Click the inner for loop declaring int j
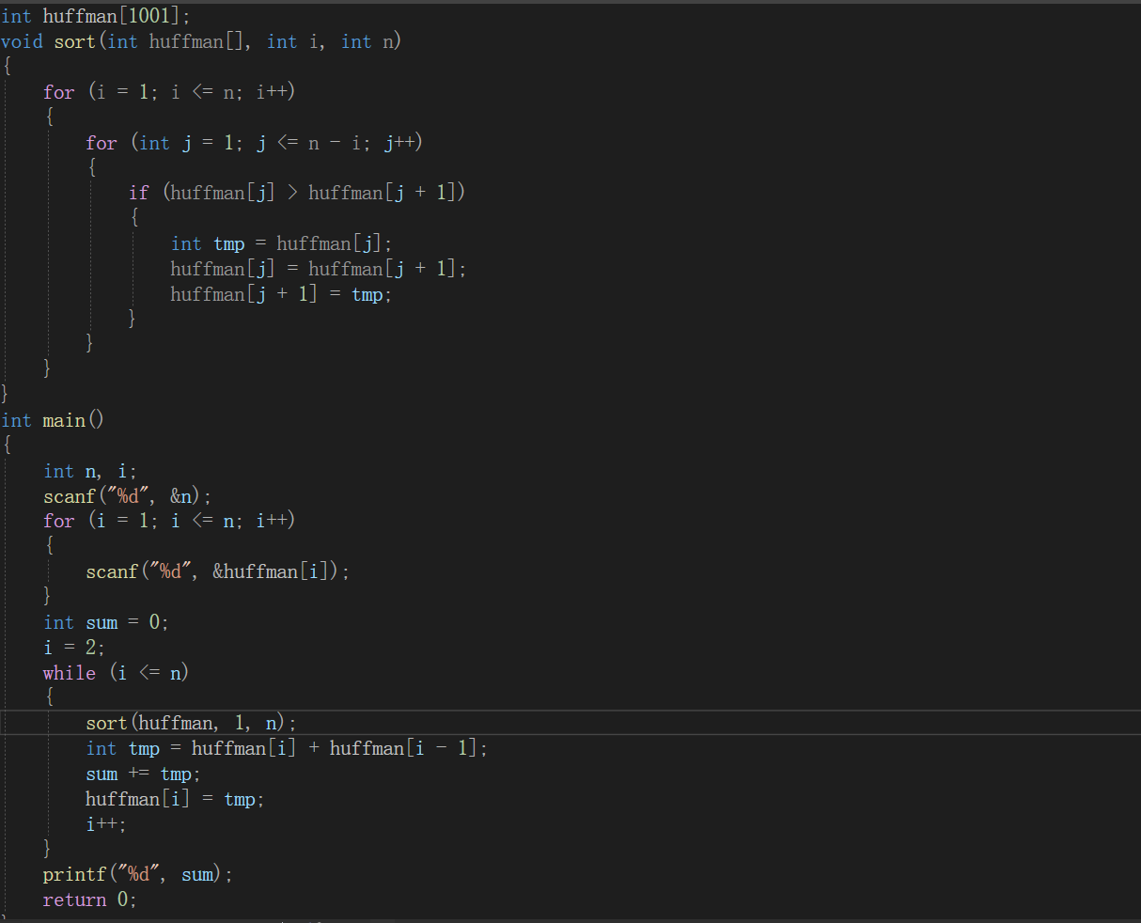1141x923 pixels. click(254, 143)
